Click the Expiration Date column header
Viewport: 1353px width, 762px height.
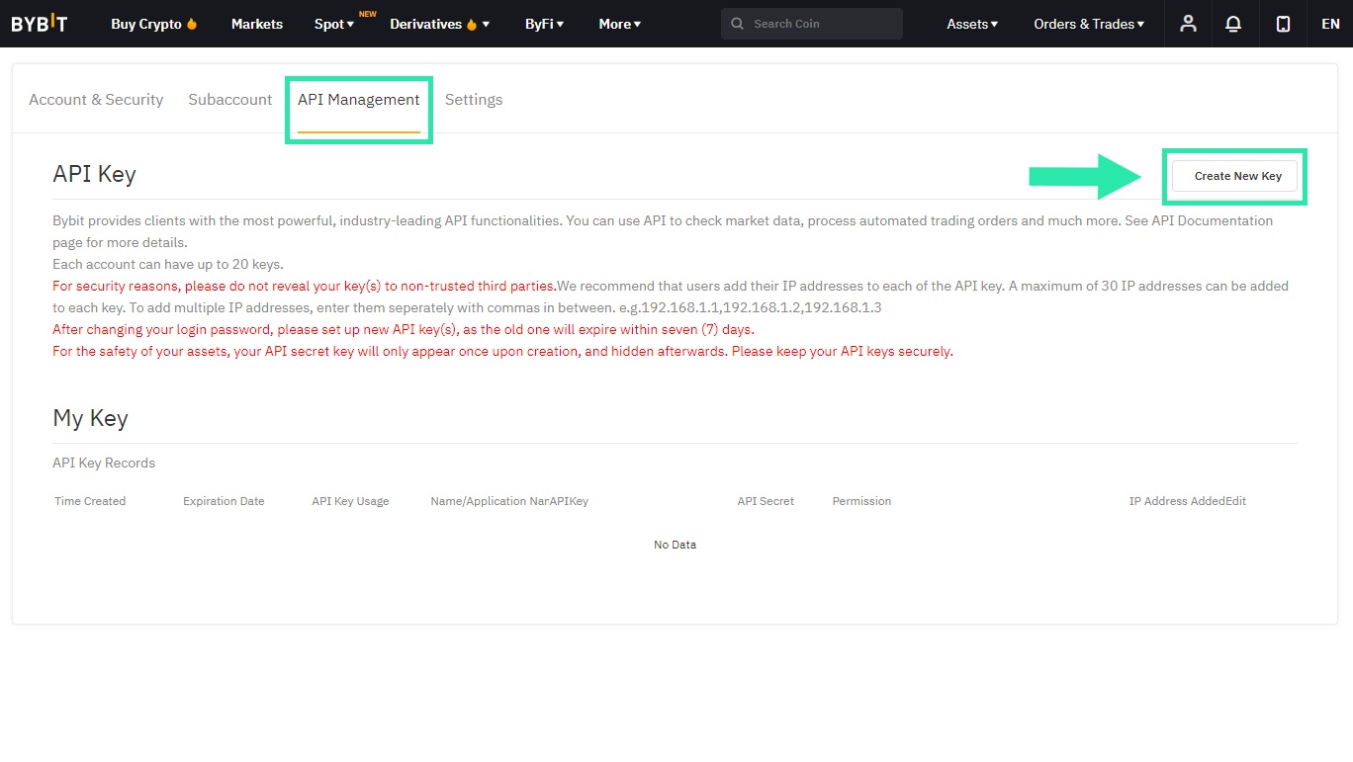tap(224, 501)
